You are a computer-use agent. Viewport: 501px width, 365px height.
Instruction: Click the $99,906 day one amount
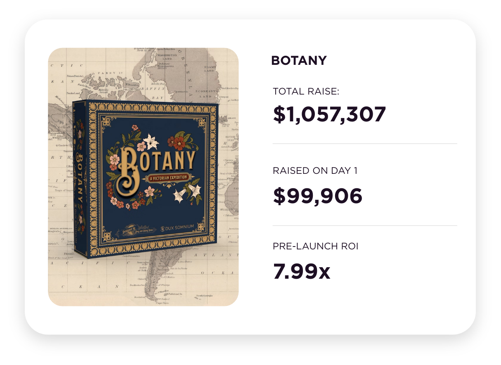pos(317,197)
